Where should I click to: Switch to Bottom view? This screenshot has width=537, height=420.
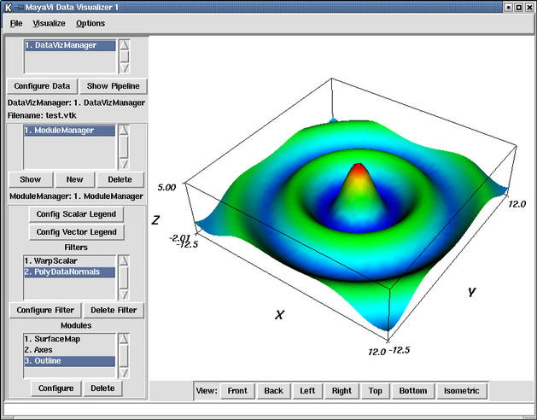(x=413, y=391)
